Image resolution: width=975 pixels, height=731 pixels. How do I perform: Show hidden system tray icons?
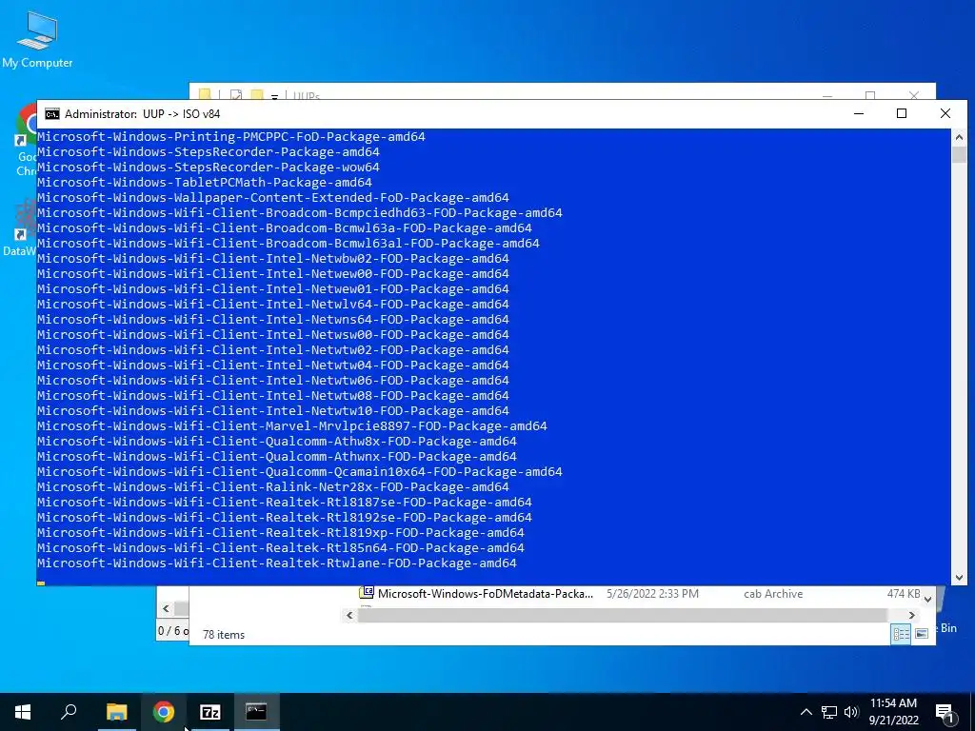tap(806, 712)
